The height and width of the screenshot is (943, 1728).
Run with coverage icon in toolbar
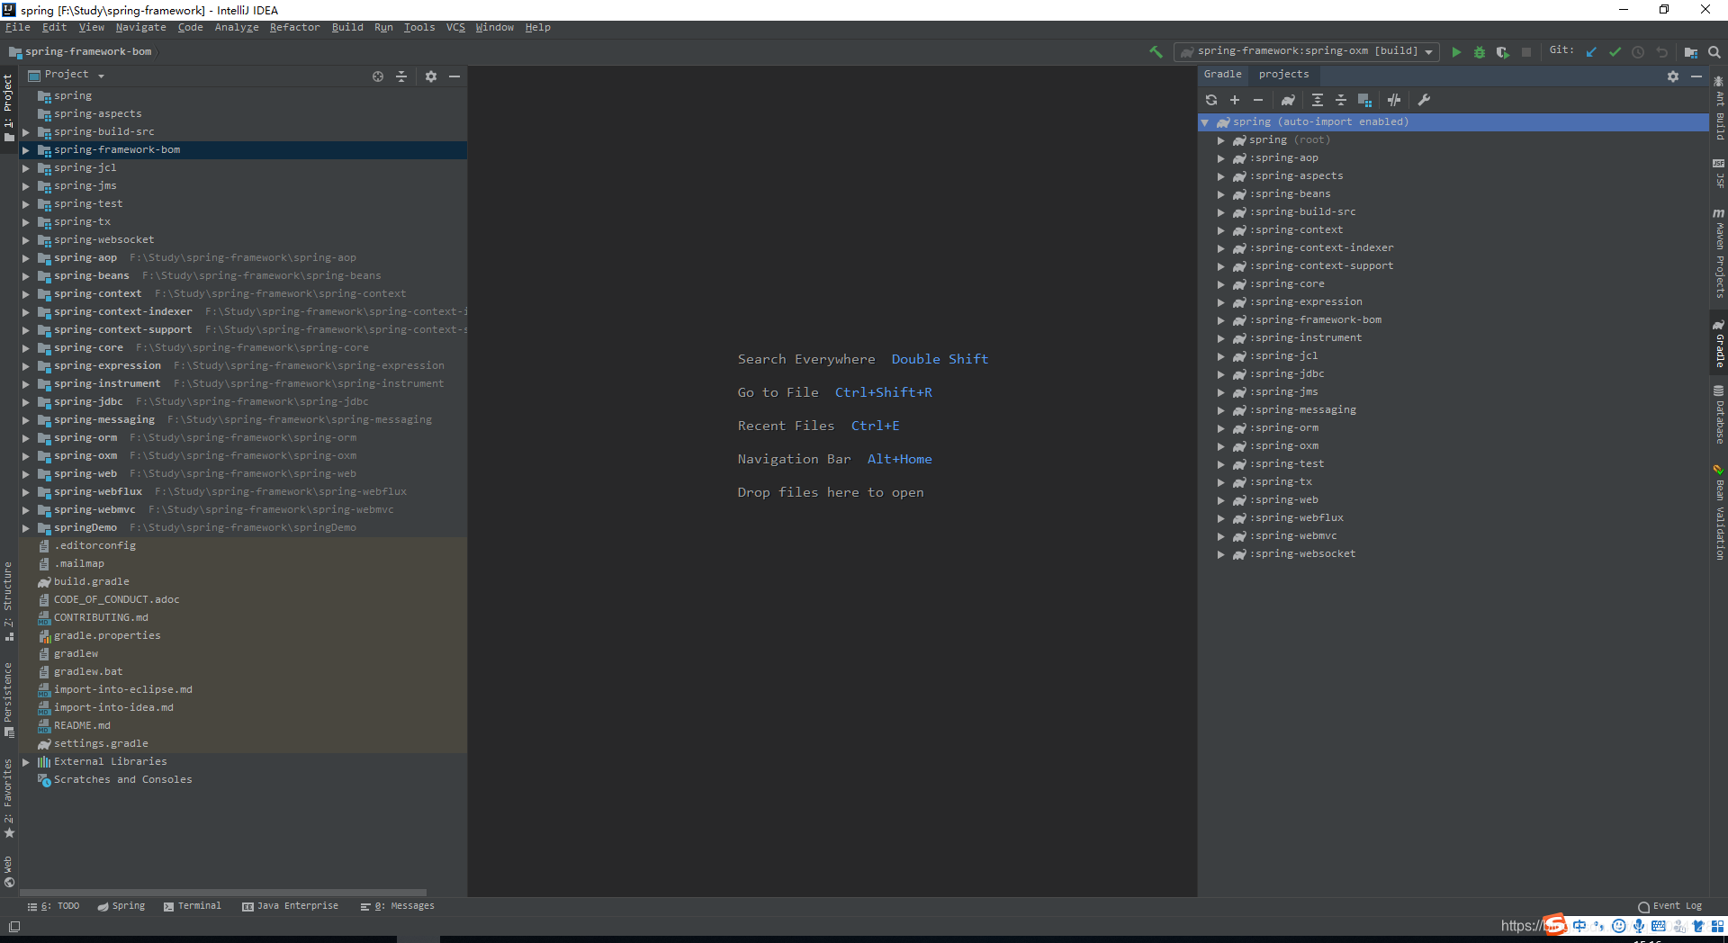tap(1502, 52)
